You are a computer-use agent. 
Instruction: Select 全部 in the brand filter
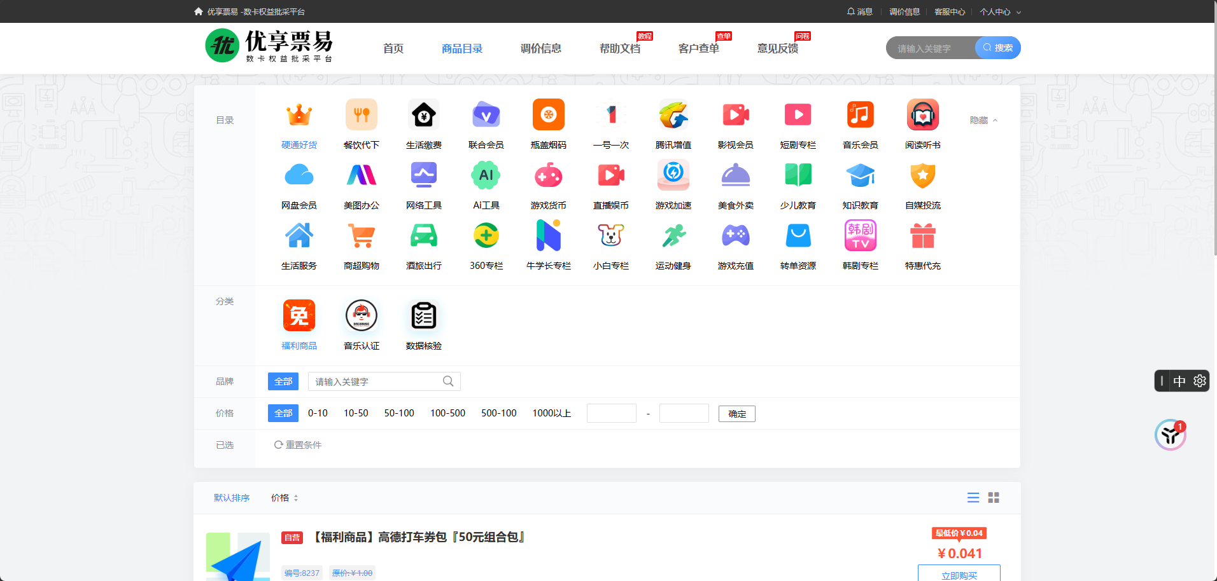coord(283,381)
